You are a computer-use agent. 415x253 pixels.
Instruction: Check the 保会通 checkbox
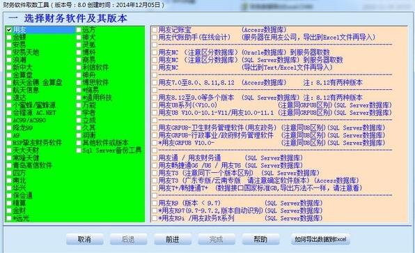pyautogui.click(x=9, y=196)
